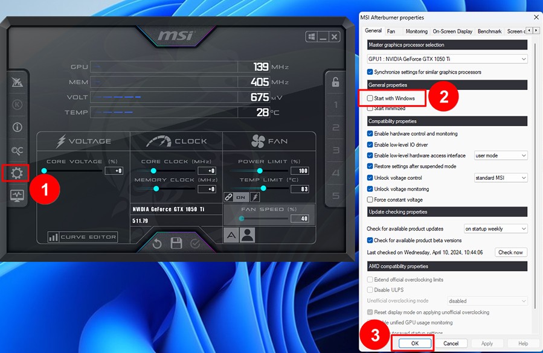Image resolution: width=543 pixels, height=353 pixels.
Task: Select profile slot 4
Action: pos(336,173)
